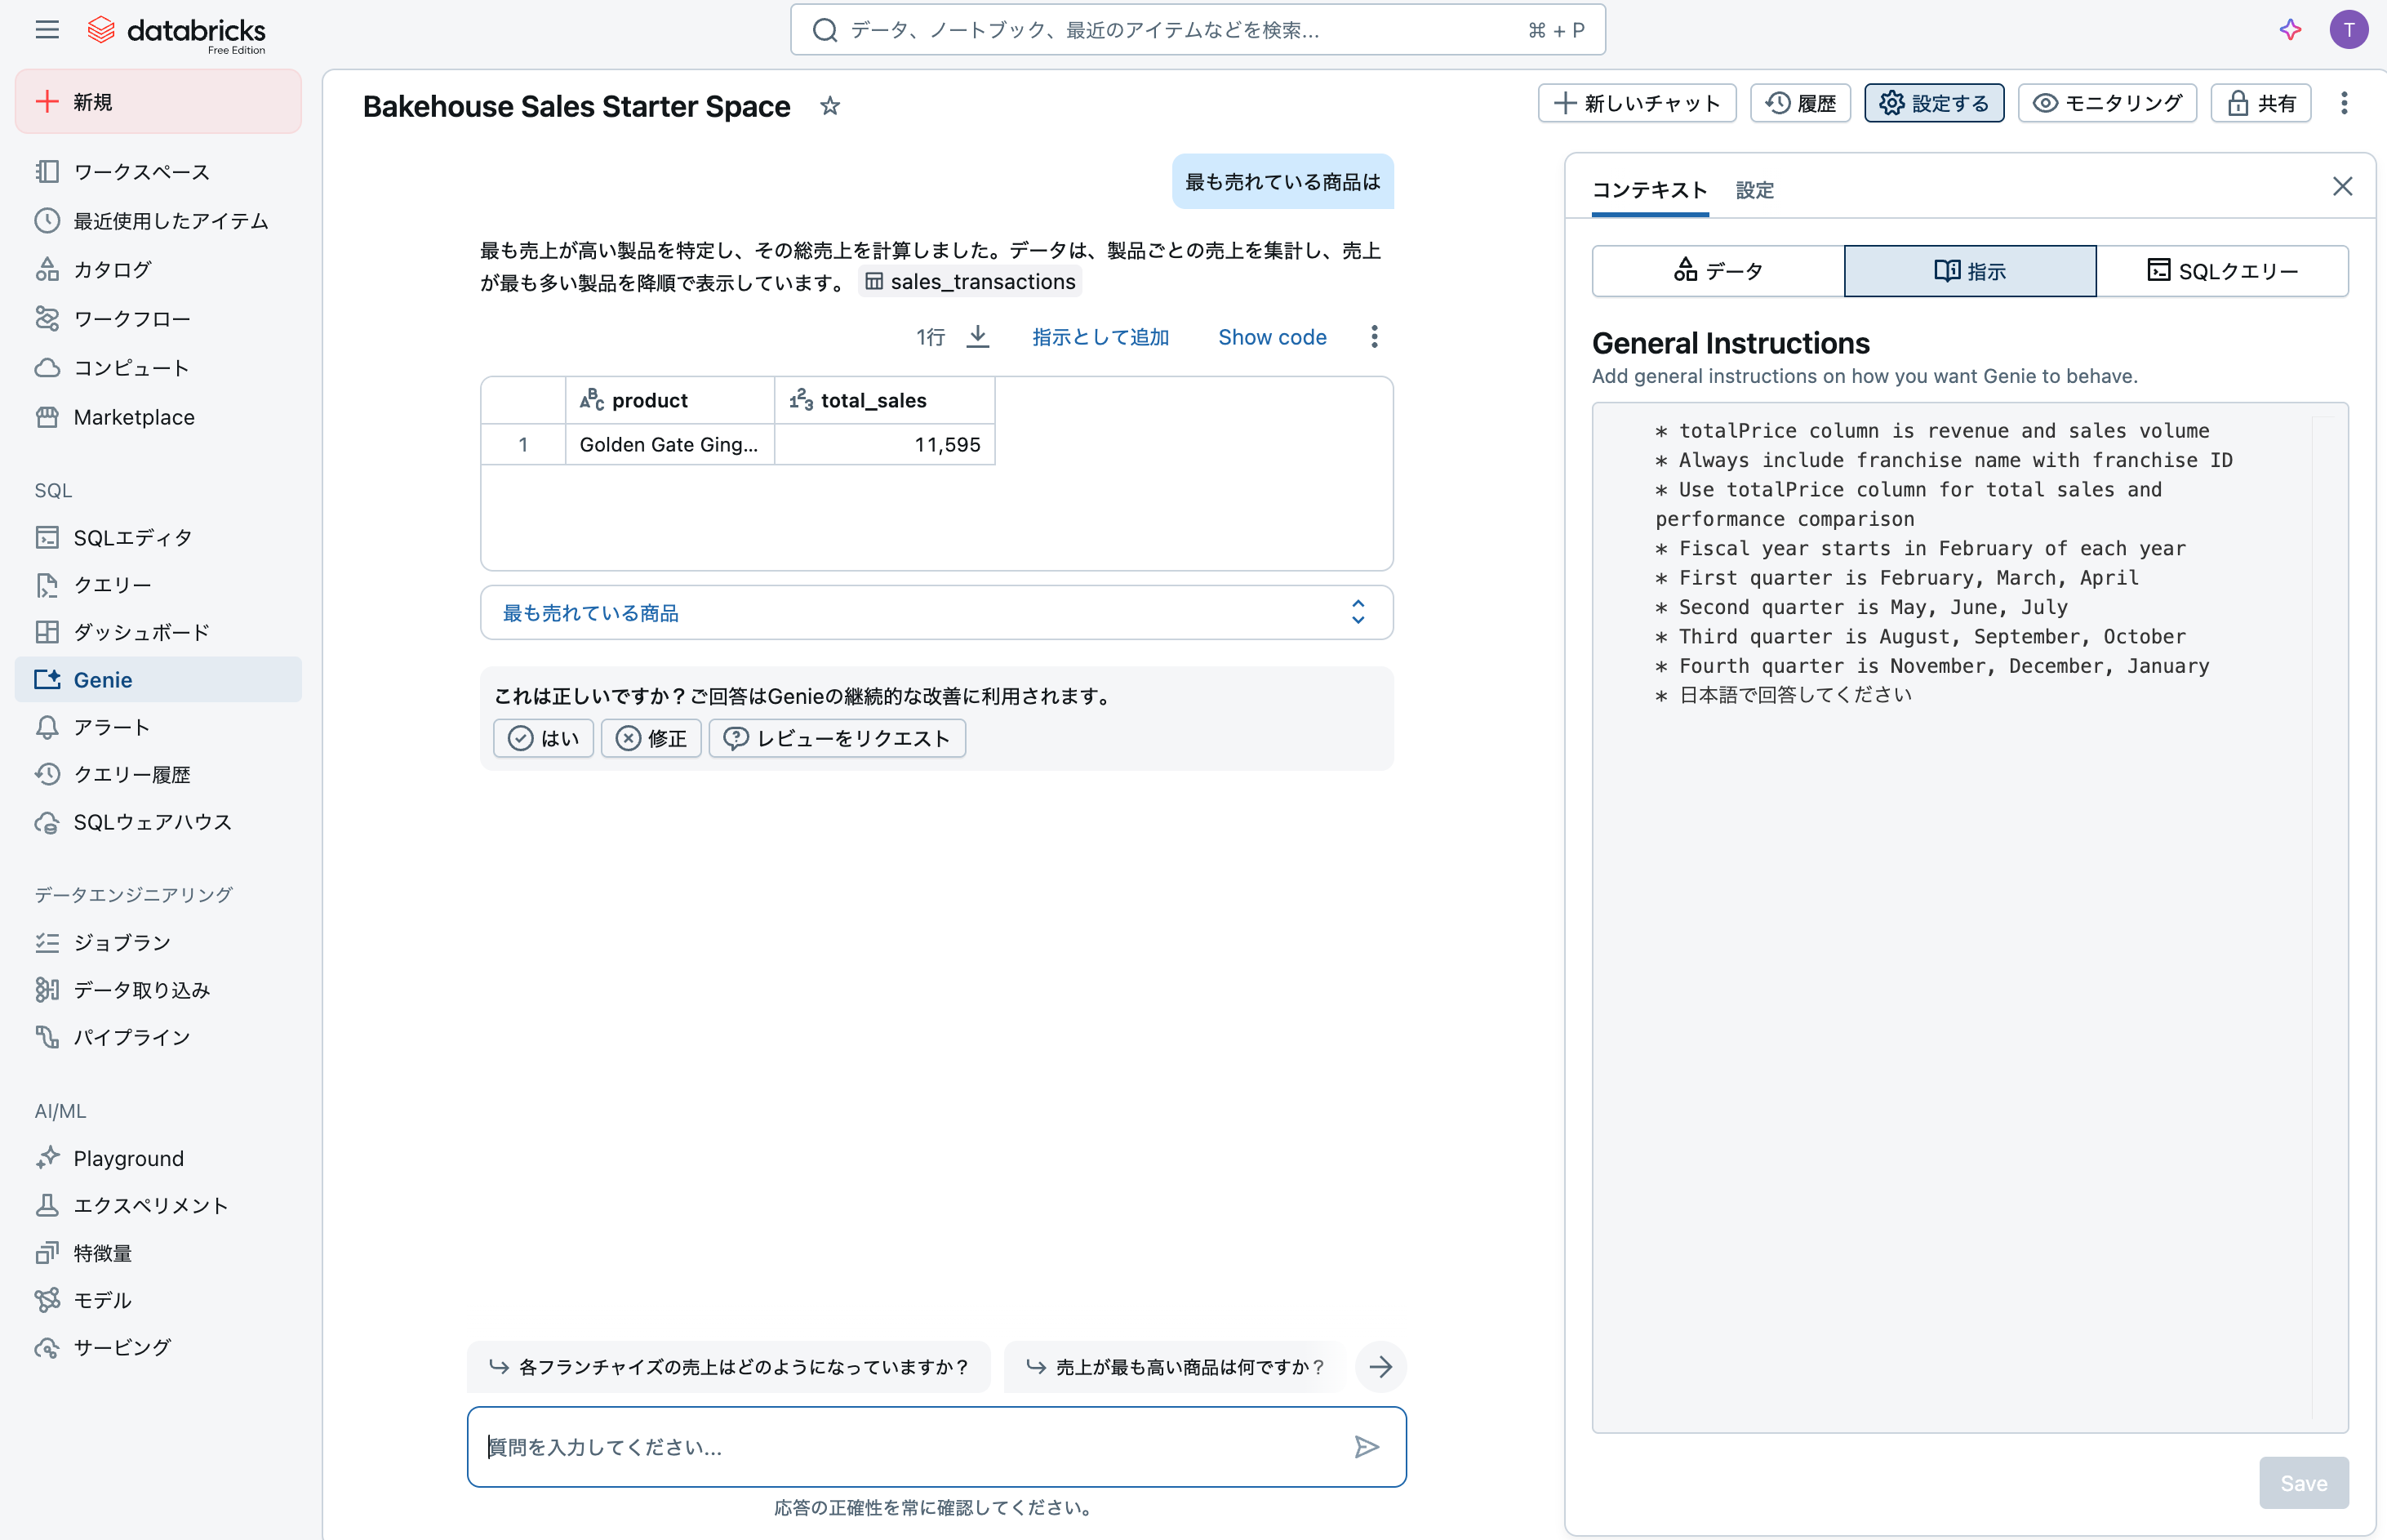Click the Playground icon
The image size is (2387, 1540).
[47, 1158]
